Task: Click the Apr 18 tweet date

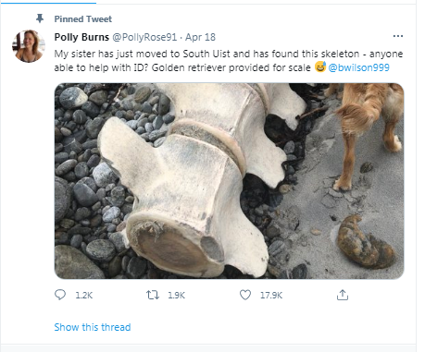Action: (200, 37)
